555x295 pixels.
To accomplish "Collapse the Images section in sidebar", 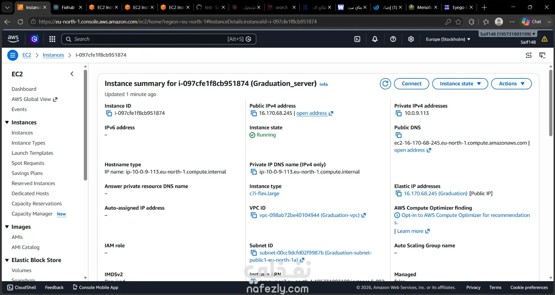I will point(7,227).
